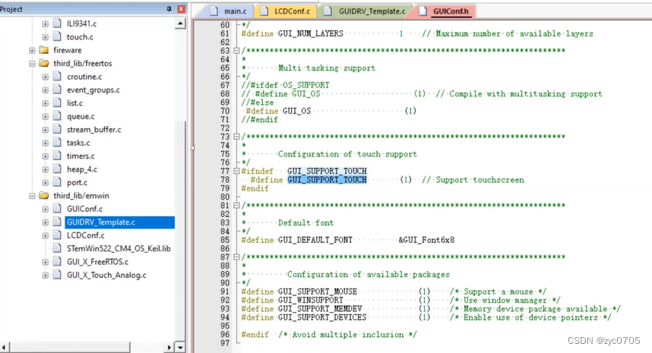Expand the LCDConf.c node in tree
The image size is (652, 353).
coord(45,235)
